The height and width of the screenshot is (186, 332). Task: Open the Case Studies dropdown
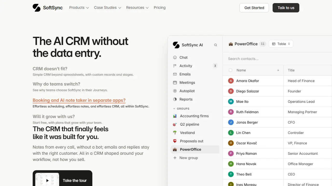[x=108, y=8]
